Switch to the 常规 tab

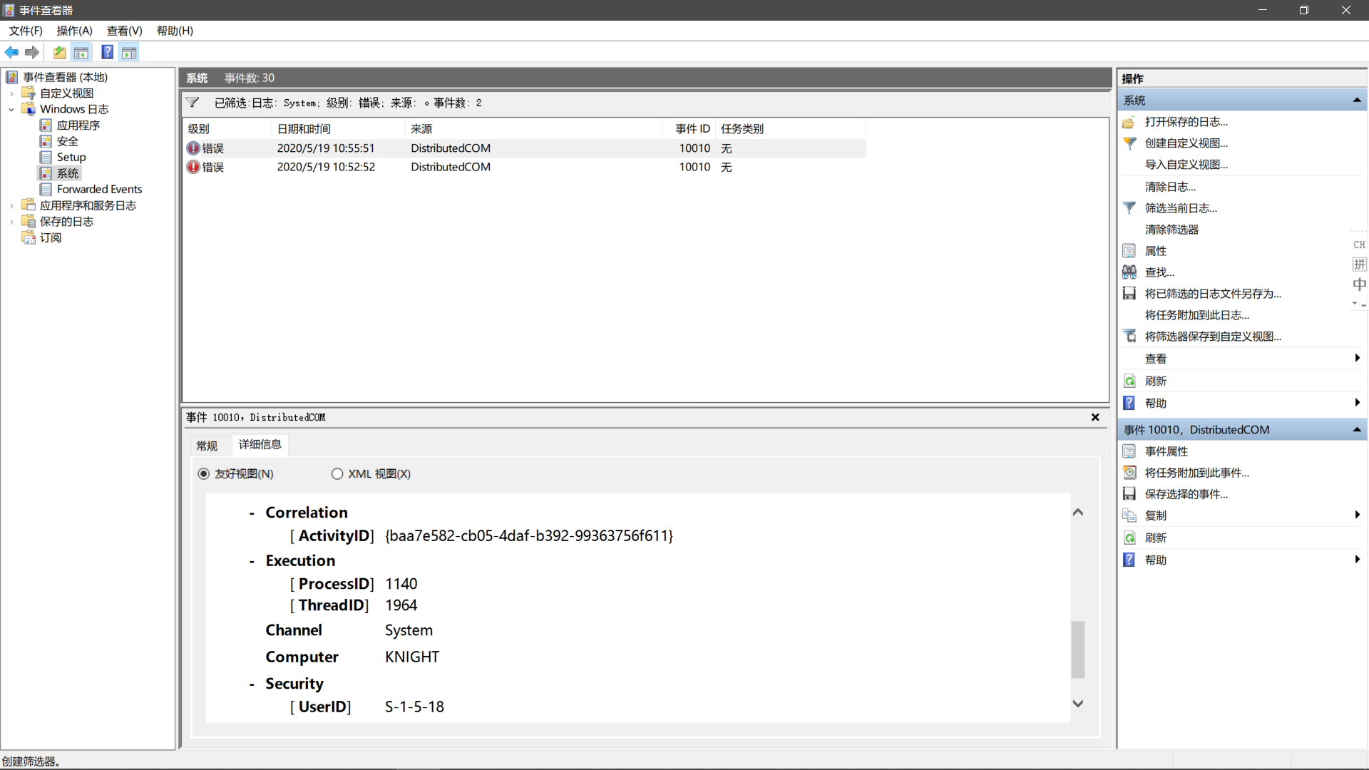(x=207, y=445)
